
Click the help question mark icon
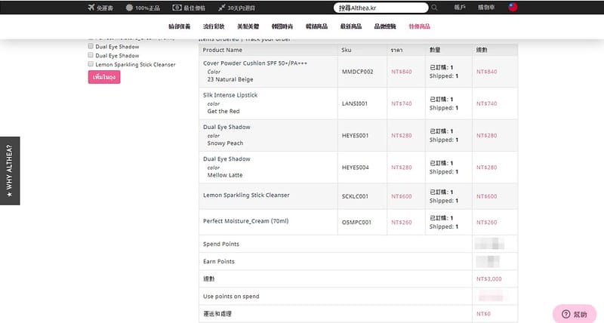tap(565, 314)
